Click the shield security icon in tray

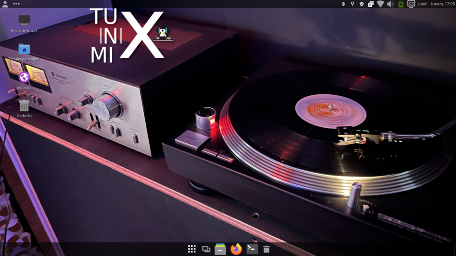(362, 4)
